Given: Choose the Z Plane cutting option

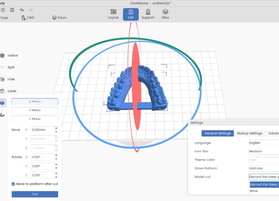Looking at the screenshot, I should 35,119.
